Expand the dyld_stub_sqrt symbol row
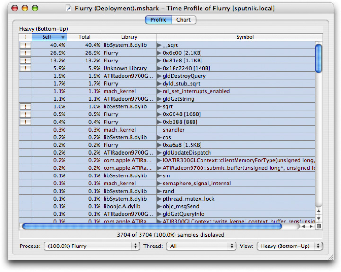The width and height of the screenshot is (341, 272). coord(159,84)
